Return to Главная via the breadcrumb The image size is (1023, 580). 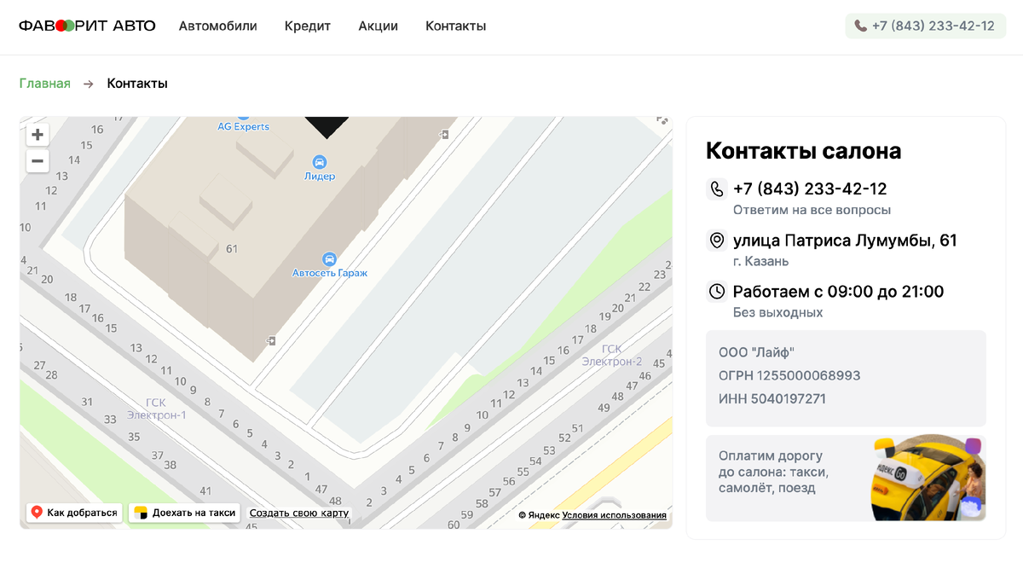[x=44, y=83]
